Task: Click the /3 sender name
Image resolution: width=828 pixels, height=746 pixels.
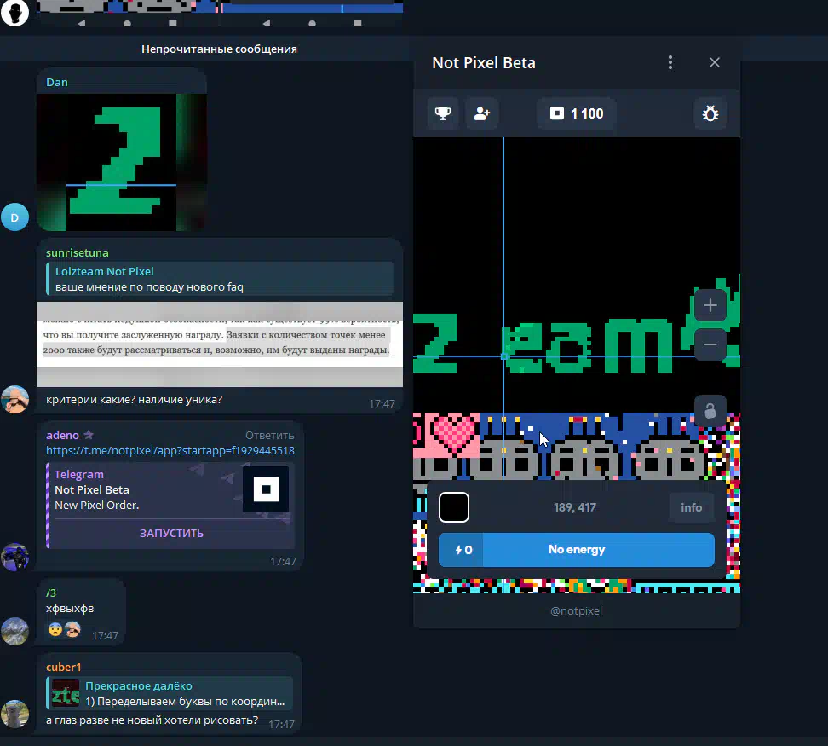Action: (x=51, y=593)
